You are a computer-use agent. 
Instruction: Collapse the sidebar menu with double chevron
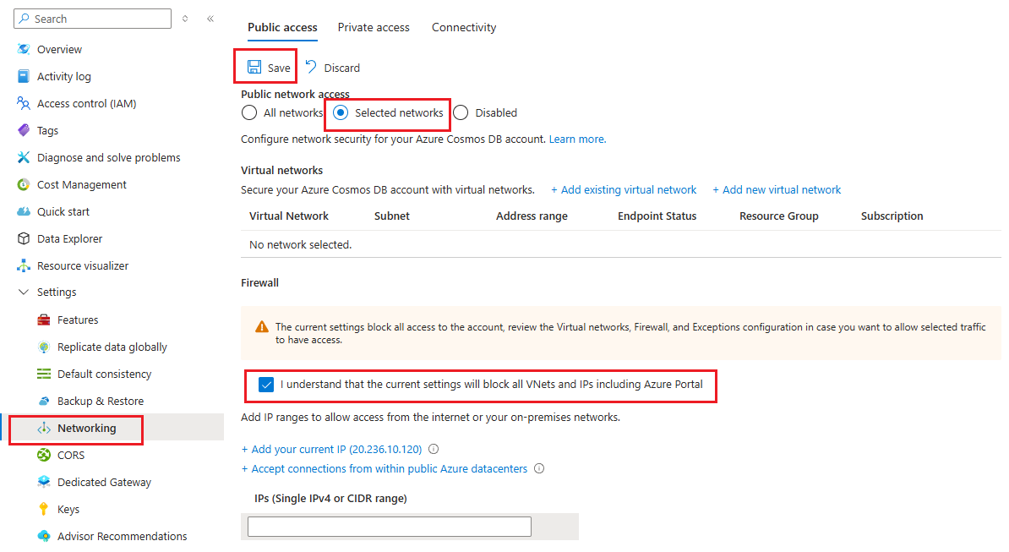(210, 19)
